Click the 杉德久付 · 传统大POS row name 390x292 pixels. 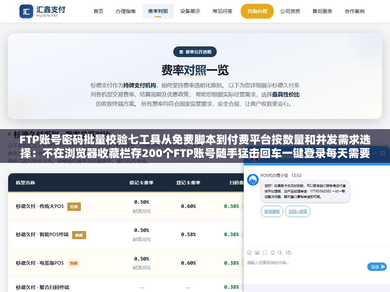pos(40,206)
